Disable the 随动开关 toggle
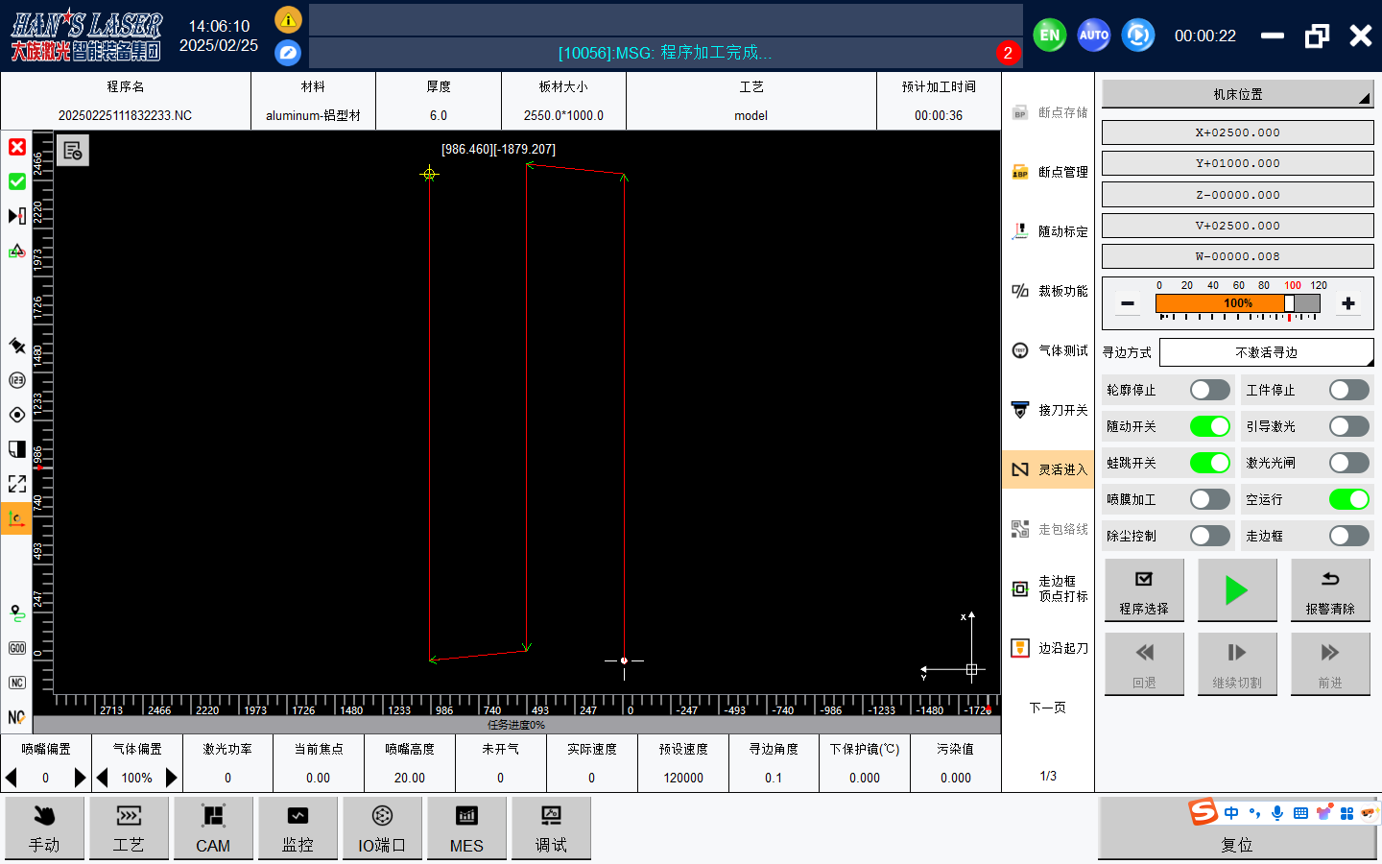1382x864 pixels. pos(1209,426)
